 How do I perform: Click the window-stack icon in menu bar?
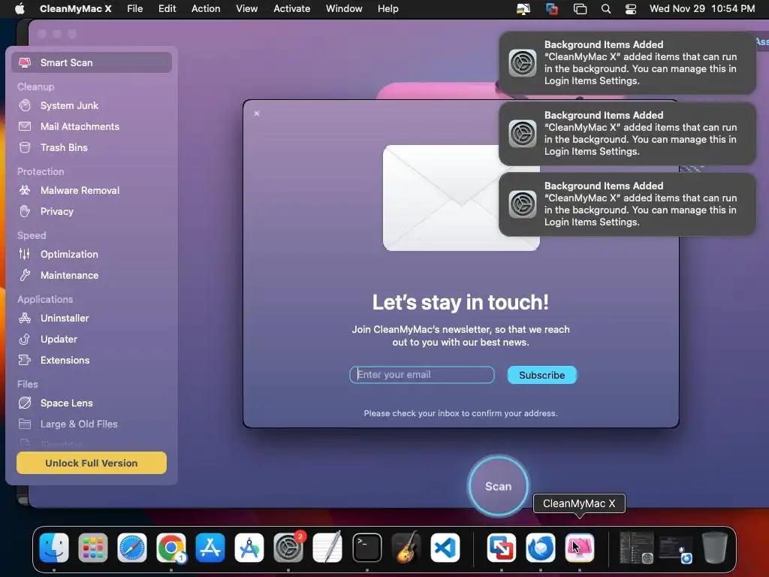tap(581, 9)
